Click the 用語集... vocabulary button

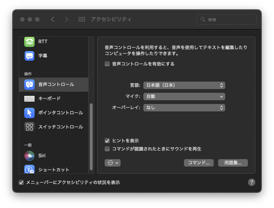coord(233,163)
